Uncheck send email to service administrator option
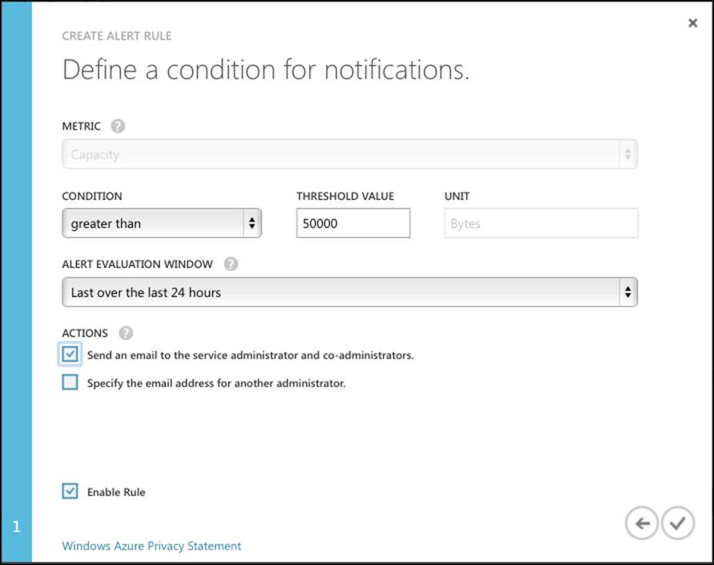 70,355
